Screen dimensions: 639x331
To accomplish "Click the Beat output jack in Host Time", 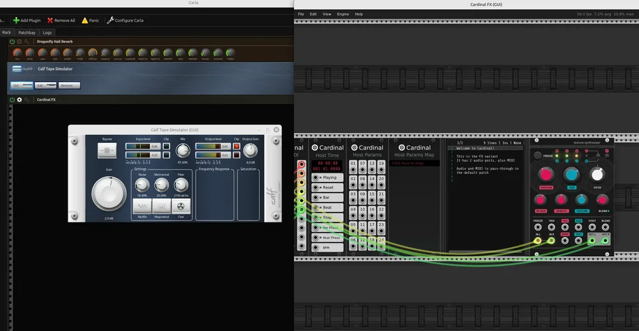I will [x=315, y=207].
